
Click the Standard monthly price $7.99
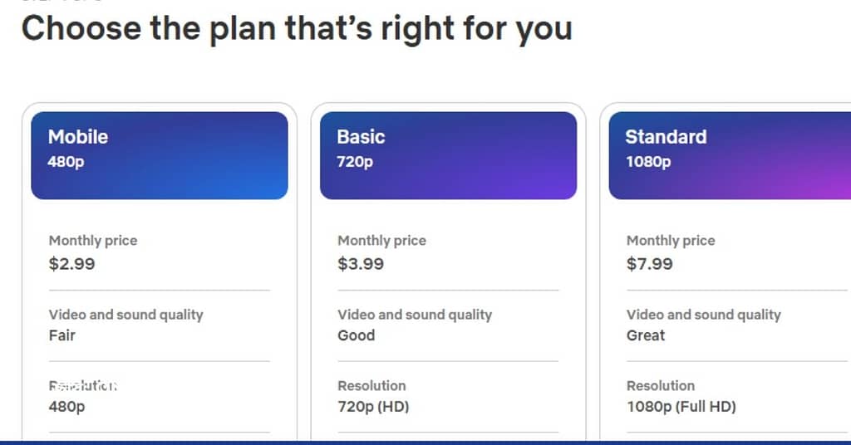pos(649,264)
